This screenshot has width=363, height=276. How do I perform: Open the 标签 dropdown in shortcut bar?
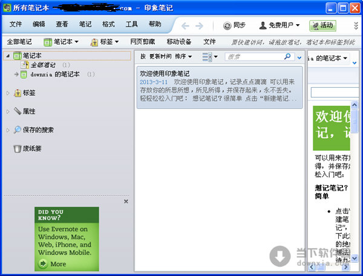(105, 42)
